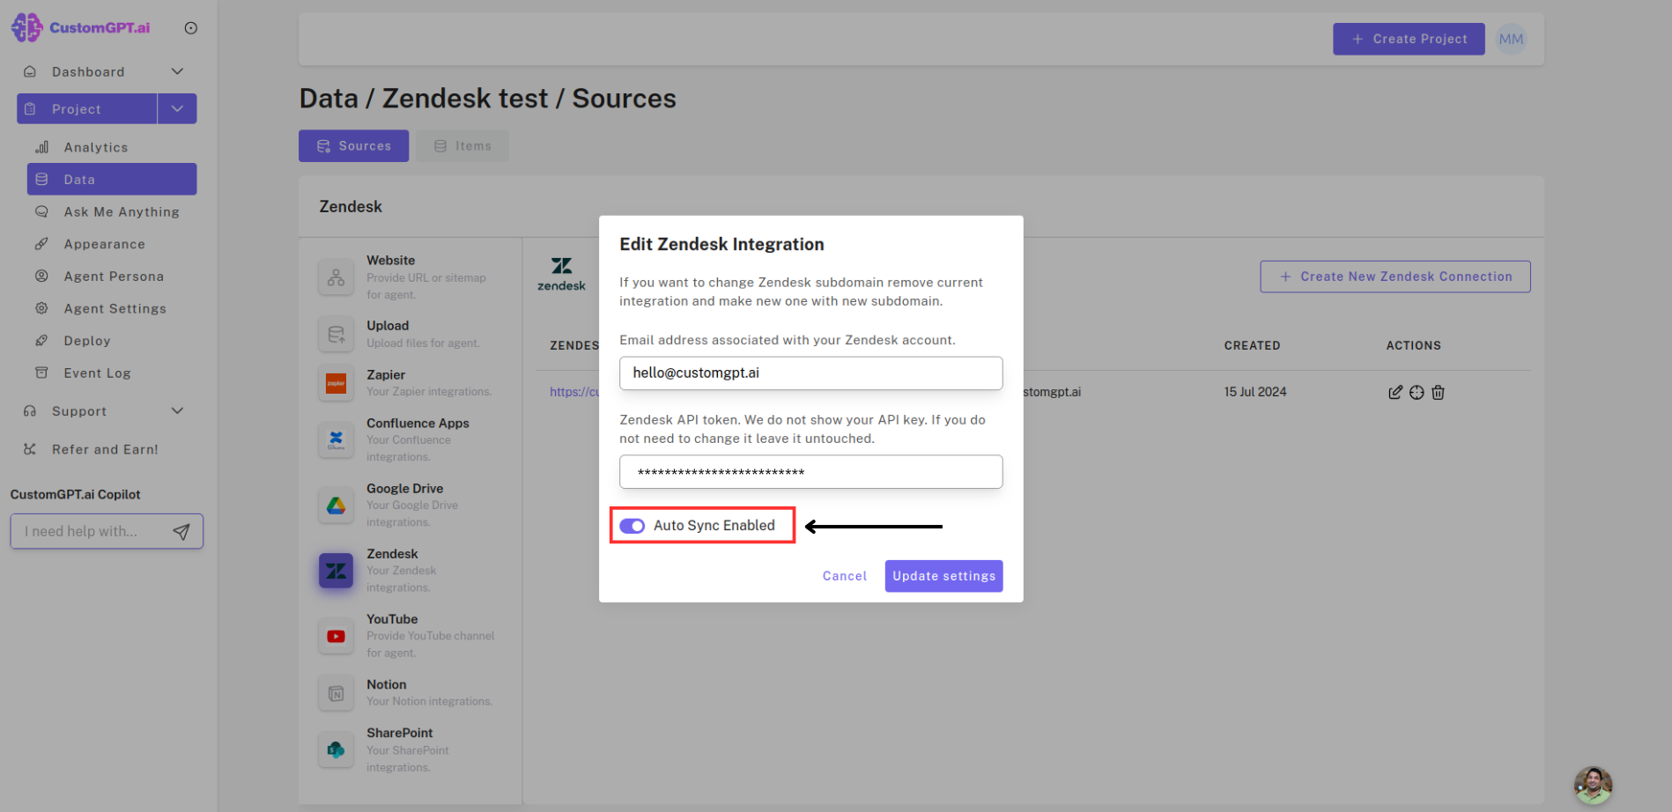The width and height of the screenshot is (1672, 812).
Task: Click the Appearance brush icon
Action: tap(41, 244)
